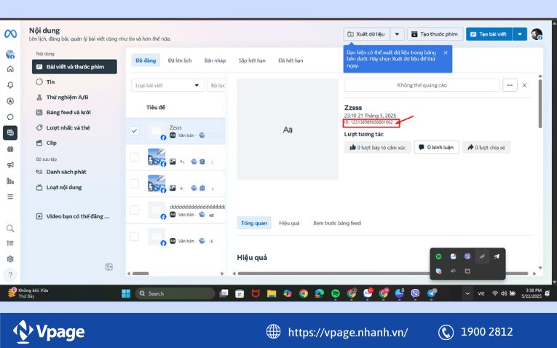
Task: Uncheck the Zzsss post checkbox
Action: [x=134, y=130]
